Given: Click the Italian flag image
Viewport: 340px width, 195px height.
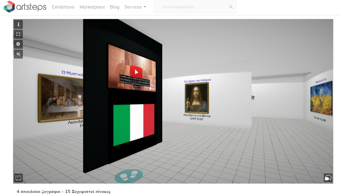Looking at the screenshot, I should [x=134, y=124].
